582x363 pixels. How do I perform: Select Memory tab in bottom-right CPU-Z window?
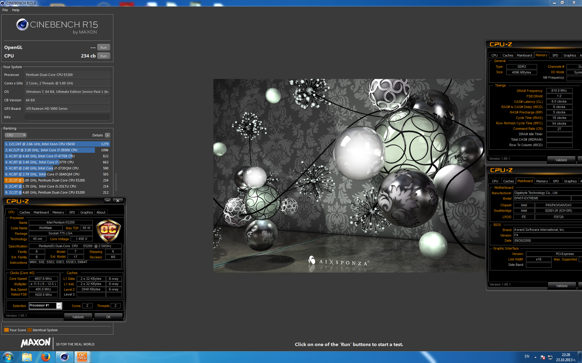point(542,181)
